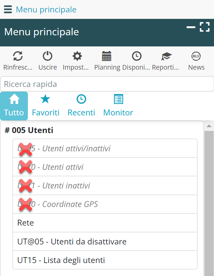Open UT15 Lista degli utenti
214x276 pixels.
[105, 260]
